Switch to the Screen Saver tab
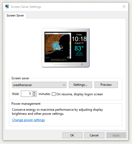The image size is (132, 144). coord(15,15)
